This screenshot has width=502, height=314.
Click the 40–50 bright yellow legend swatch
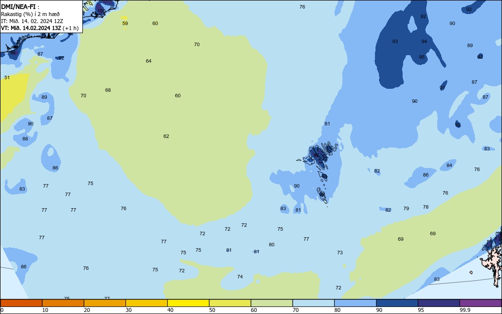(188, 303)
